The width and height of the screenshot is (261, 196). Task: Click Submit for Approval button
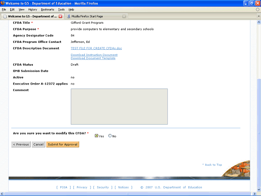coord(62,144)
